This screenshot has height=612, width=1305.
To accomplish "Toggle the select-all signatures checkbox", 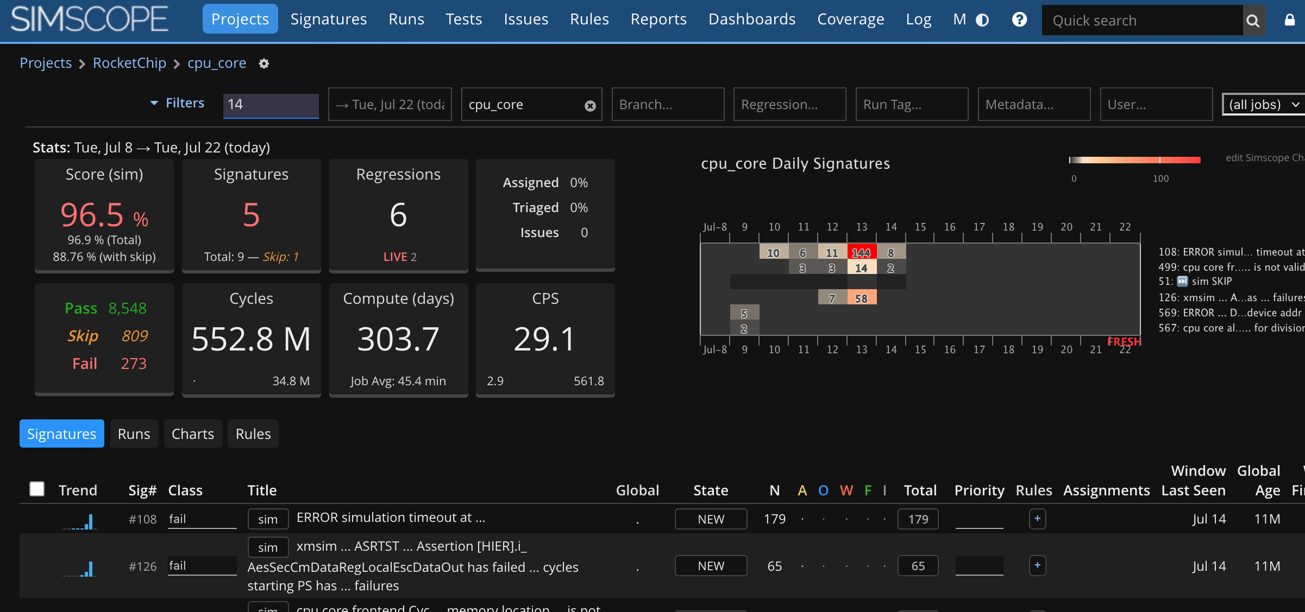I will coord(37,489).
